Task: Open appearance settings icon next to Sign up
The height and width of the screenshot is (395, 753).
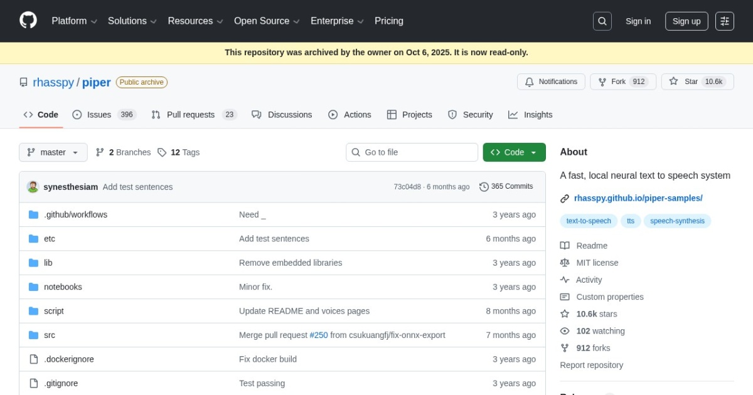Action: tap(725, 21)
